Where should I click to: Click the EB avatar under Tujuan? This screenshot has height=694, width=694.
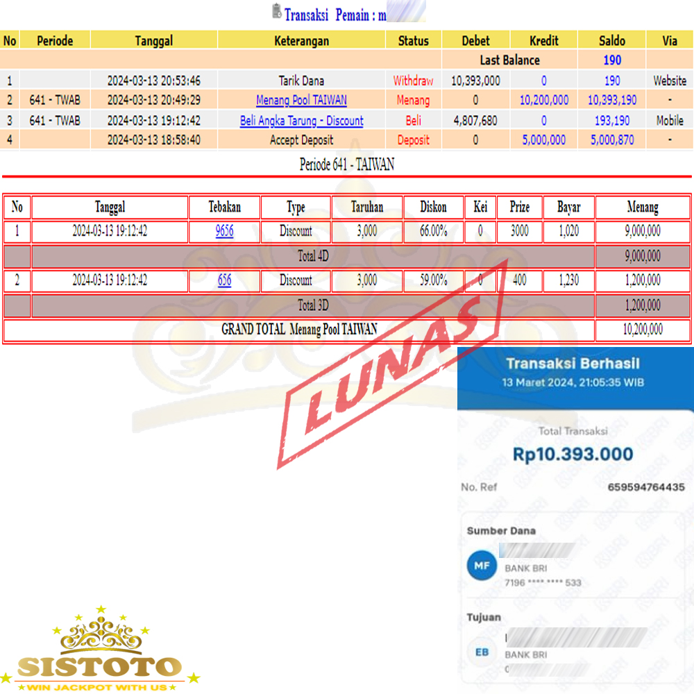pyautogui.click(x=482, y=652)
